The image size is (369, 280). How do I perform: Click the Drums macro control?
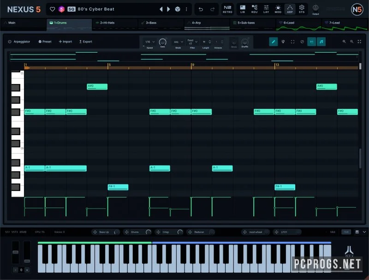(x=137, y=232)
